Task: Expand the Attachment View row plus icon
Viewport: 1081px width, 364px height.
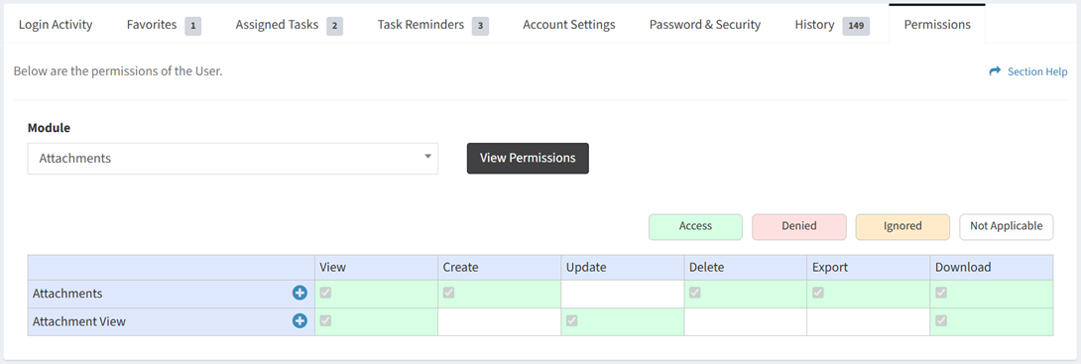Action: click(300, 320)
